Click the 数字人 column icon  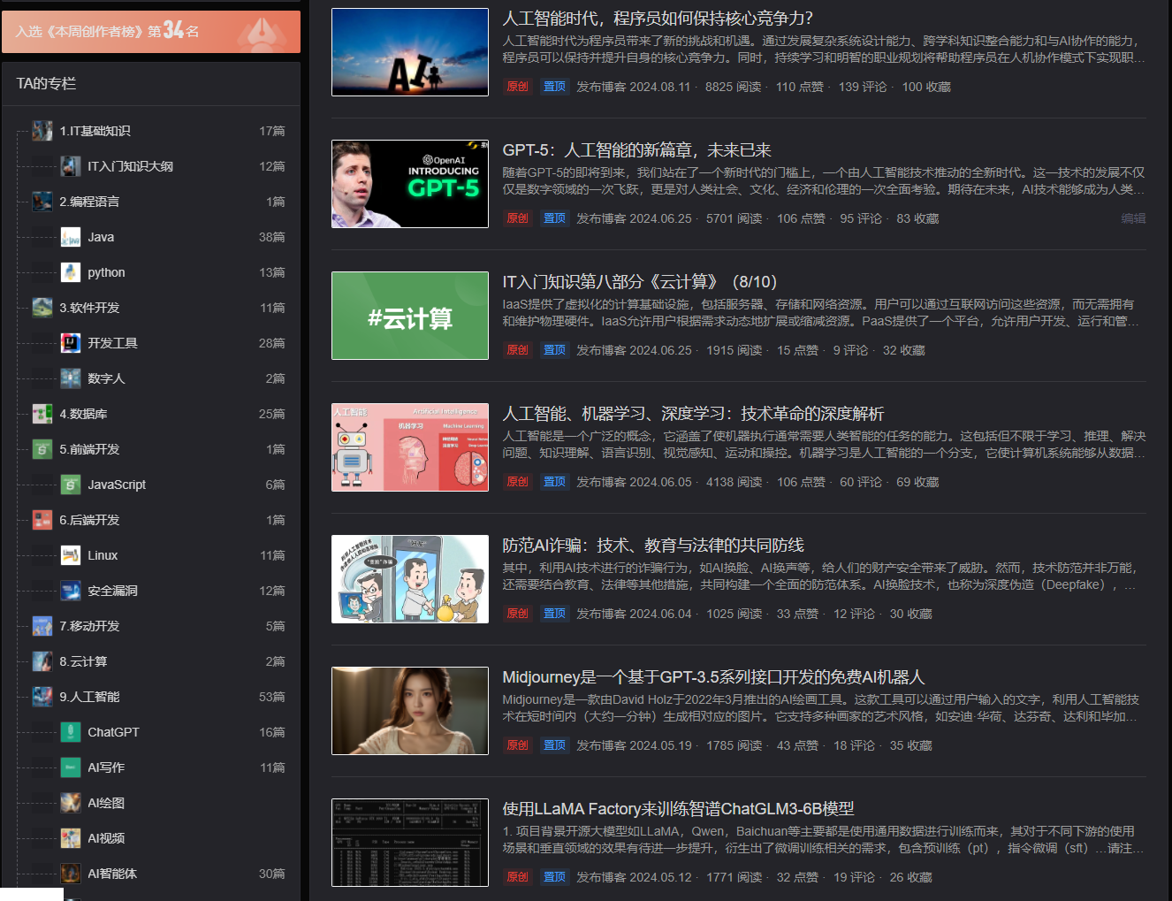pyautogui.click(x=71, y=378)
